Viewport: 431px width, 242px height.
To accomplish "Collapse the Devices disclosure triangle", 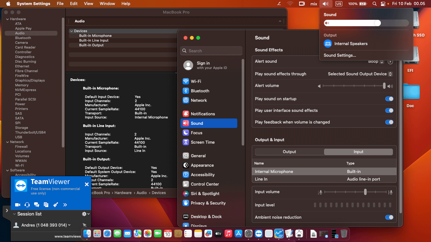I will point(71,31).
